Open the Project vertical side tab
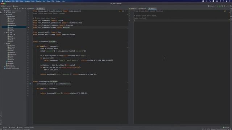The height and width of the screenshot is (130, 232). tap(1, 10)
